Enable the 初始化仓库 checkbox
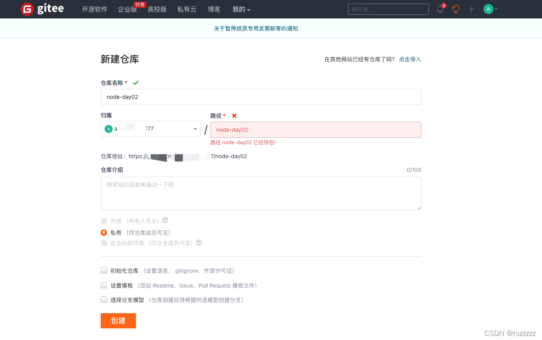542x340 pixels. 104,270
